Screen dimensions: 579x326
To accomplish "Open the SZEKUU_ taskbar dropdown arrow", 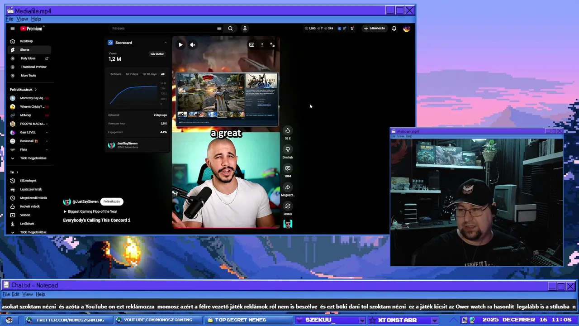I will point(362,321).
